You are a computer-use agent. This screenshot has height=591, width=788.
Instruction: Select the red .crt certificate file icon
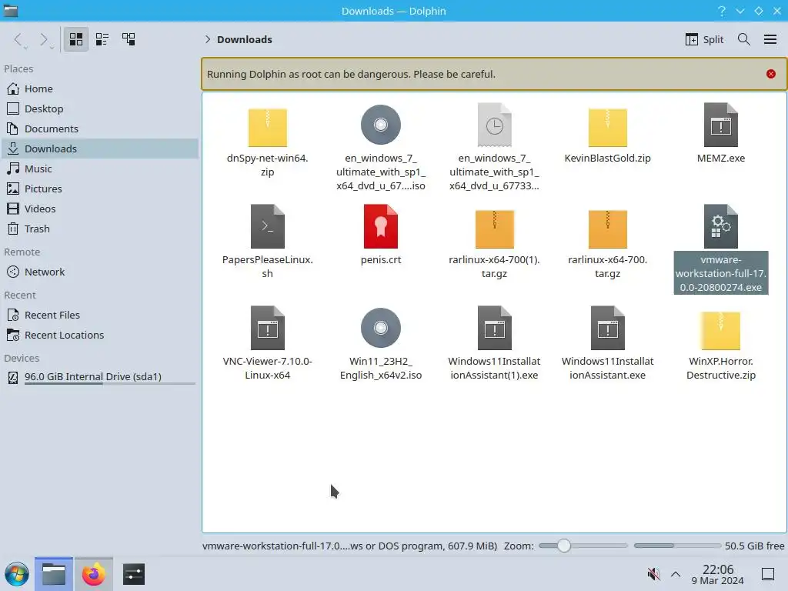coord(380,227)
